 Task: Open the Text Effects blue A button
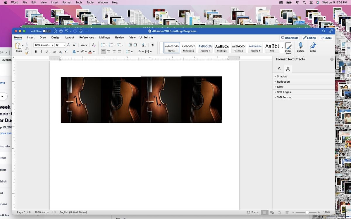[x=74, y=52]
